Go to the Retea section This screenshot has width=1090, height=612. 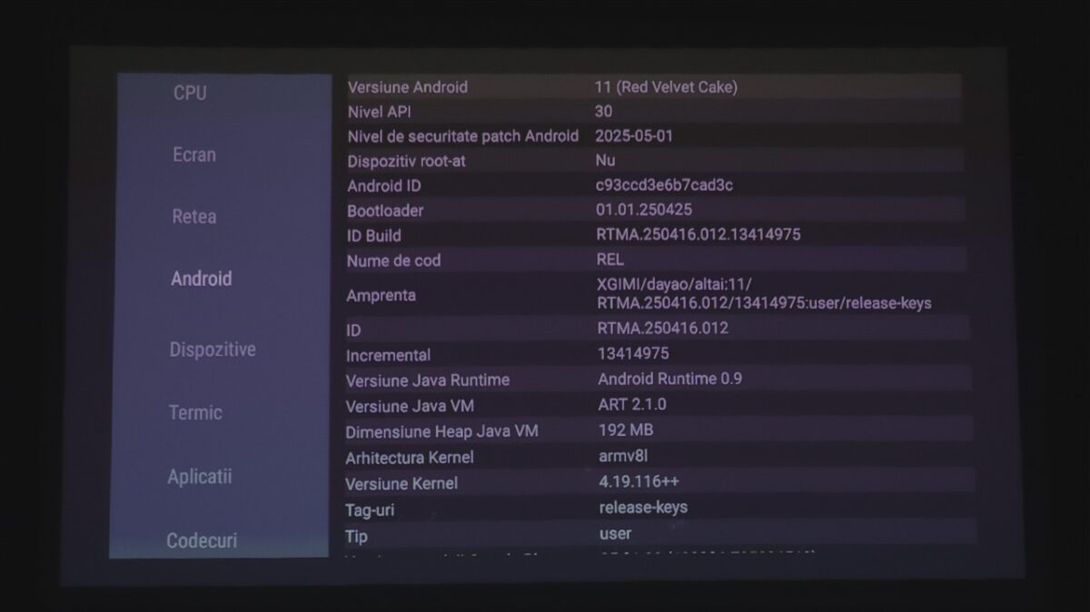pos(194,217)
